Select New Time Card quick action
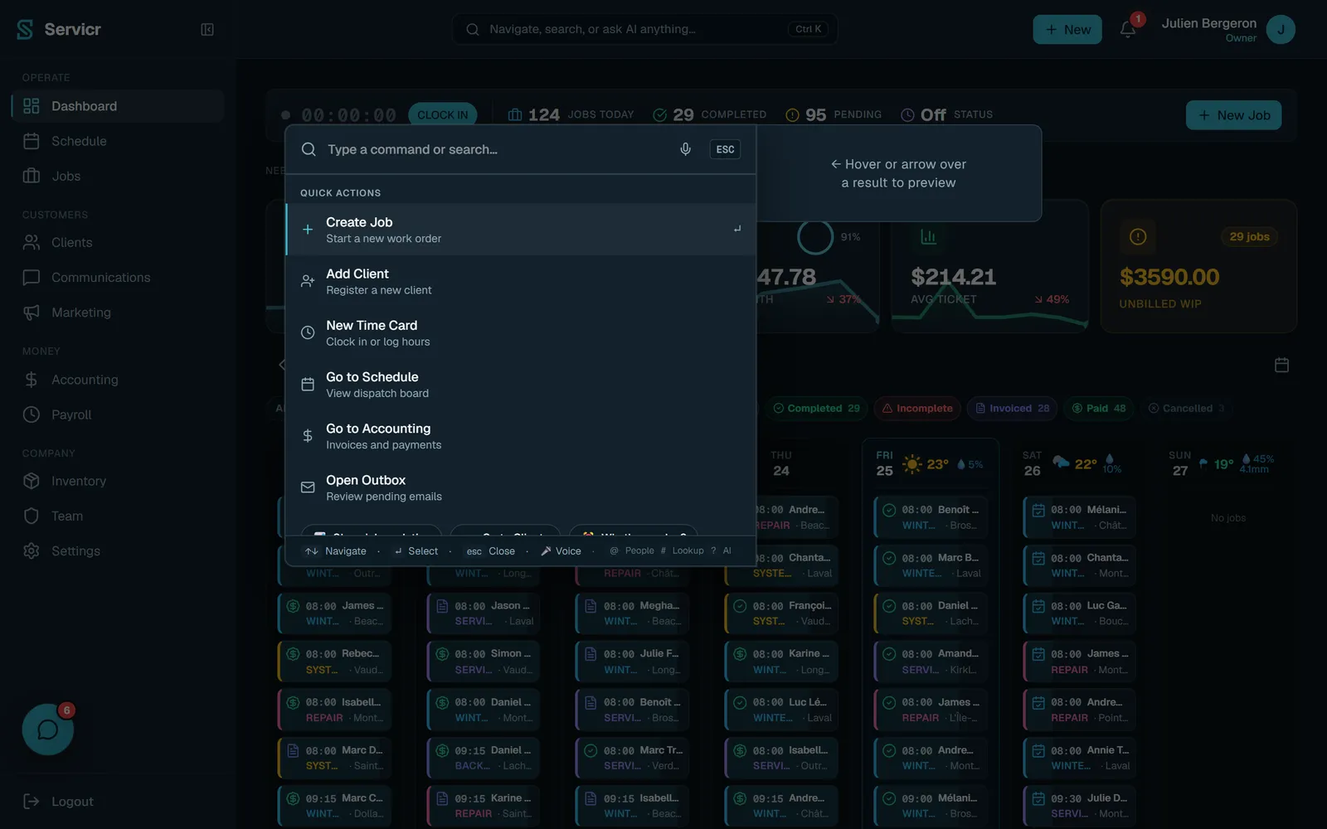This screenshot has width=1327, height=829. coord(521,332)
